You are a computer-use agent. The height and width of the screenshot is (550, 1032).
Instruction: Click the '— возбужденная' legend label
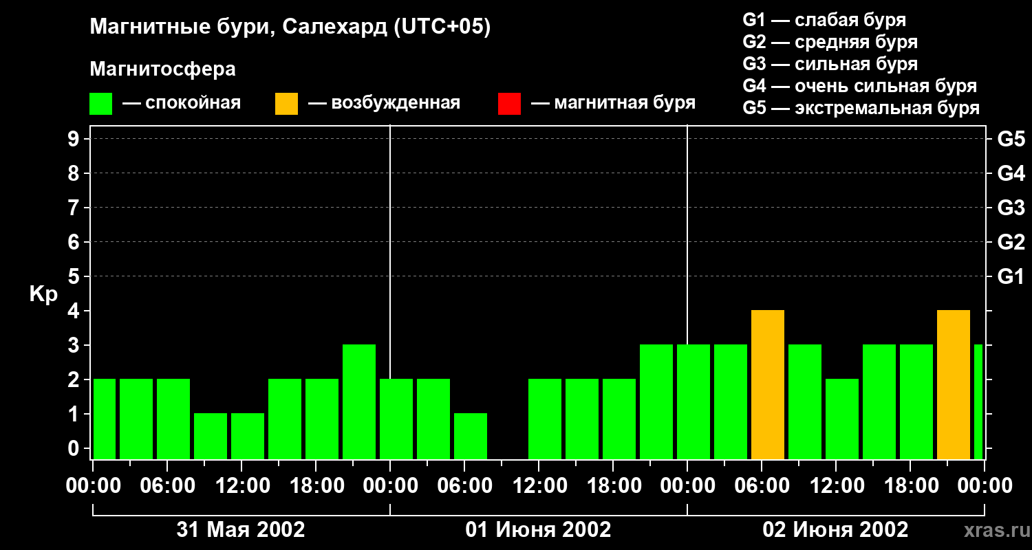[384, 103]
